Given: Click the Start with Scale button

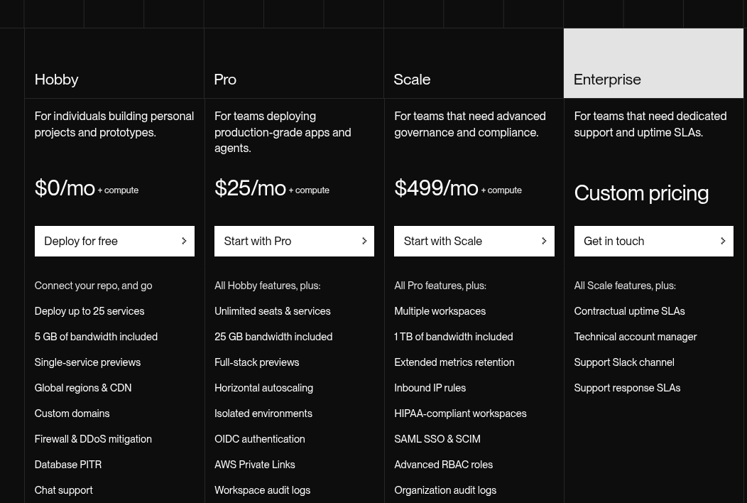Looking at the screenshot, I should [x=474, y=242].
